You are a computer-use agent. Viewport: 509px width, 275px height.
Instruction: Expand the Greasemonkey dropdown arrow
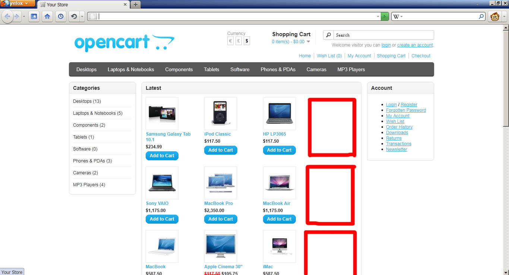(x=503, y=16)
